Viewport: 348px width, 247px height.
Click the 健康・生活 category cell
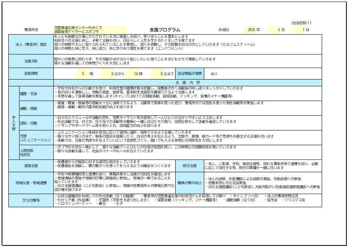(28, 93)
